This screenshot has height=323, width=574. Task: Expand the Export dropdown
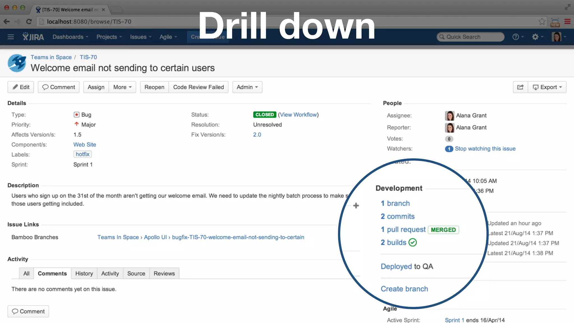point(547,87)
